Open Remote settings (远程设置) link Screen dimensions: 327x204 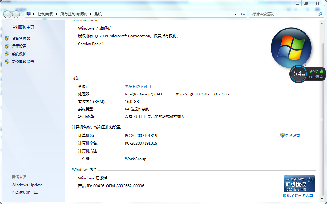click(19, 46)
